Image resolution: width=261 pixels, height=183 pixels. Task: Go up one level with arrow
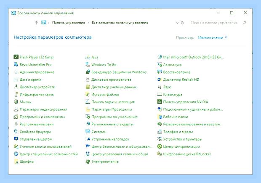point(36,23)
